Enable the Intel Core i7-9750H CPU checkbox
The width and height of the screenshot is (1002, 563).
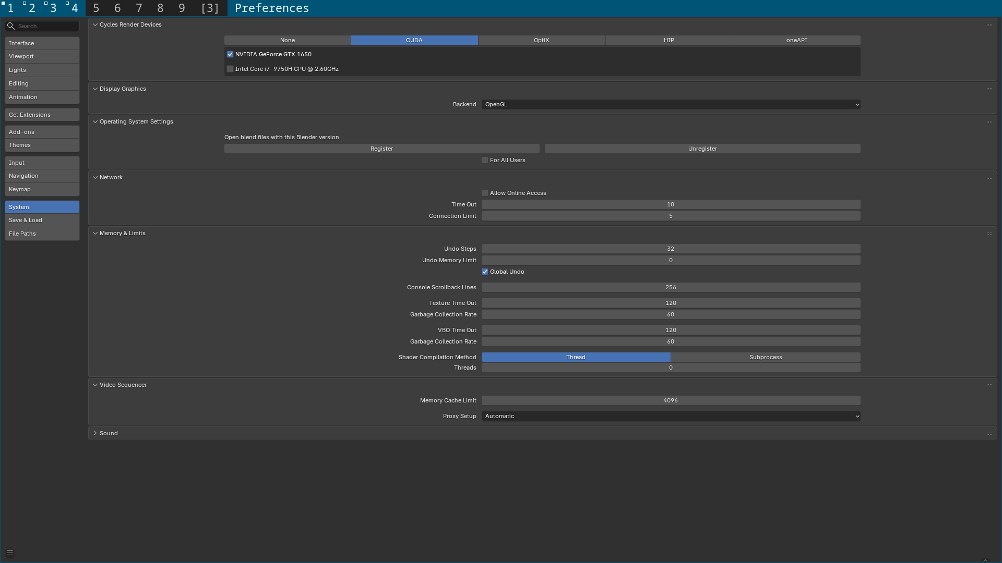pos(230,69)
